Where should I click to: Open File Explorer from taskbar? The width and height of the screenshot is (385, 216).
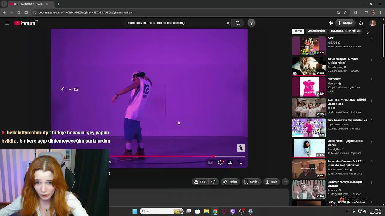[x=206, y=211]
